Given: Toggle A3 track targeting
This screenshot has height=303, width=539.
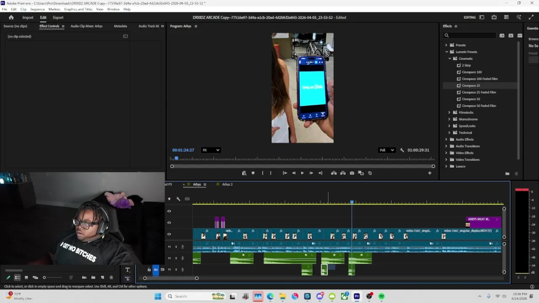Looking at the screenshot, I should 155,270.
